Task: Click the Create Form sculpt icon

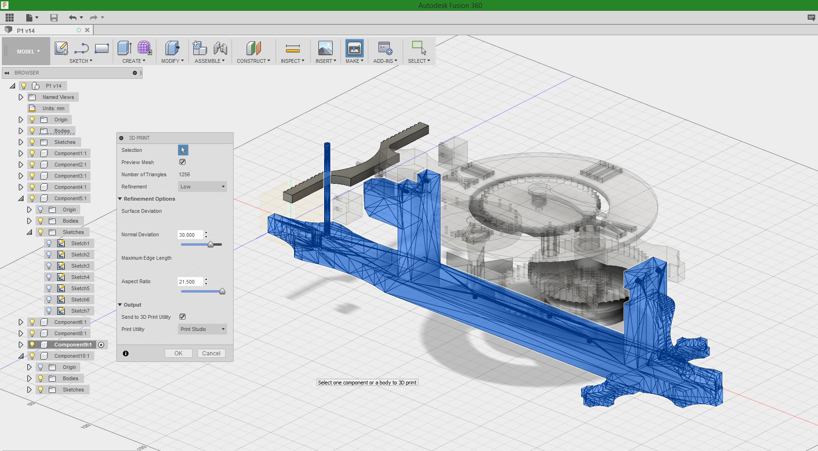Action: tap(144, 48)
